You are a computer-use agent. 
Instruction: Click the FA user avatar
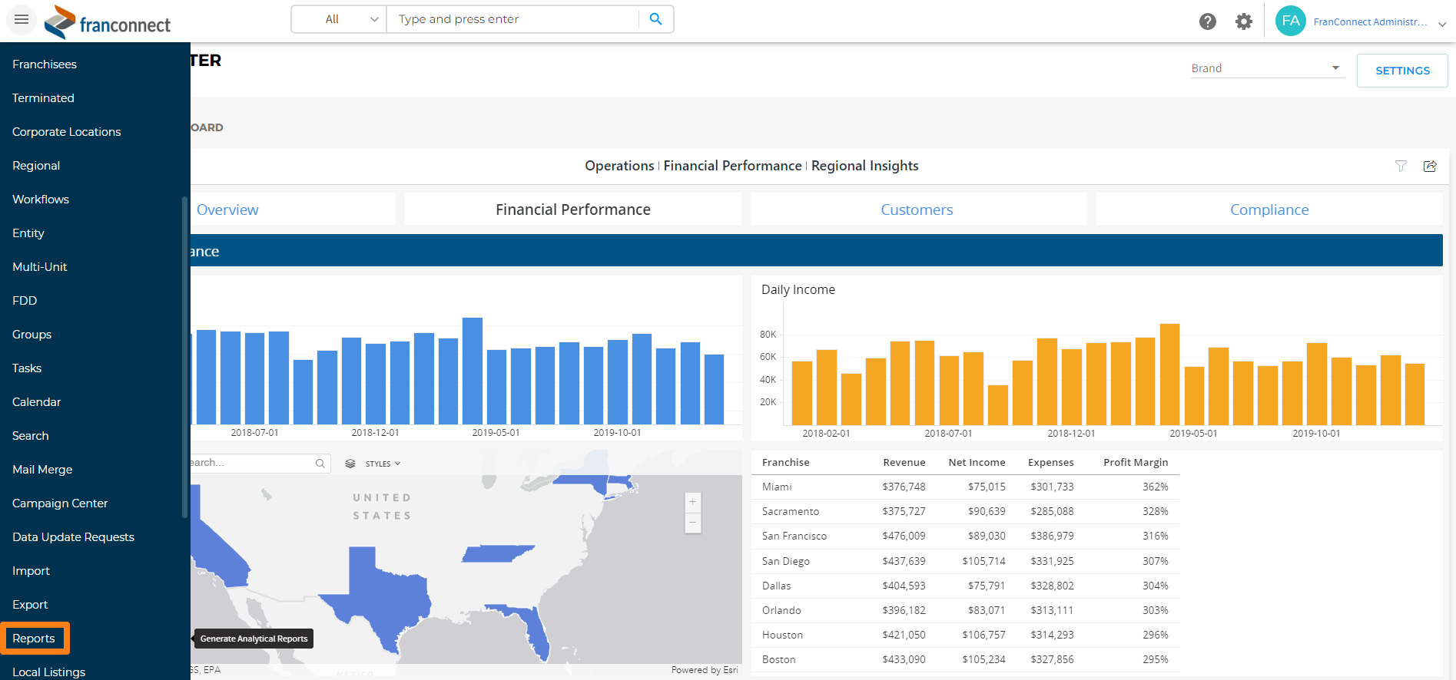click(1291, 21)
